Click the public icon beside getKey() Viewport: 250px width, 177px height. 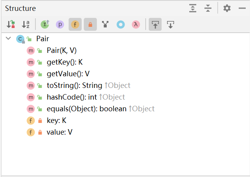(40, 62)
